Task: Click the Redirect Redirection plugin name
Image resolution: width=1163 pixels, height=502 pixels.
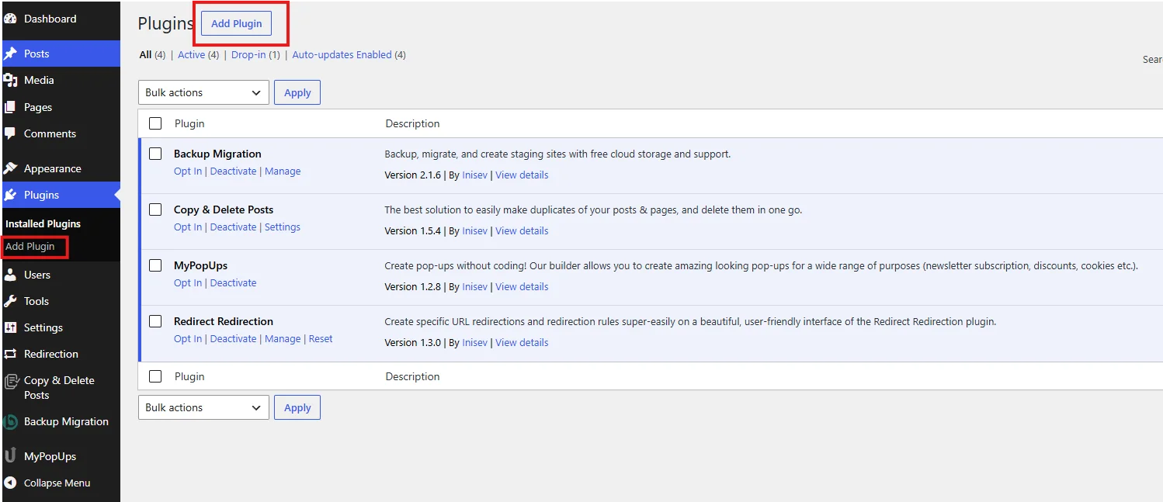Action: [x=224, y=321]
